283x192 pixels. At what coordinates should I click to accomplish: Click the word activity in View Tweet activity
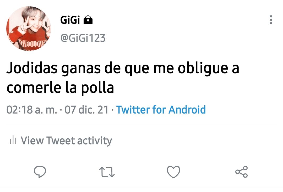pos(95,141)
